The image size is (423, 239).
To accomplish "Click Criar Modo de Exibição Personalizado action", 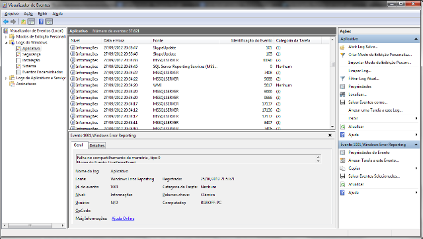I will coord(380,55).
